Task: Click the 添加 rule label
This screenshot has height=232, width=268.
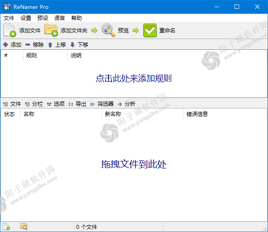Action: (16, 45)
